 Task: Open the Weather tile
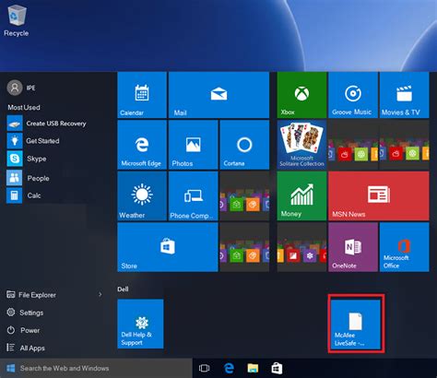coord(142,195)
